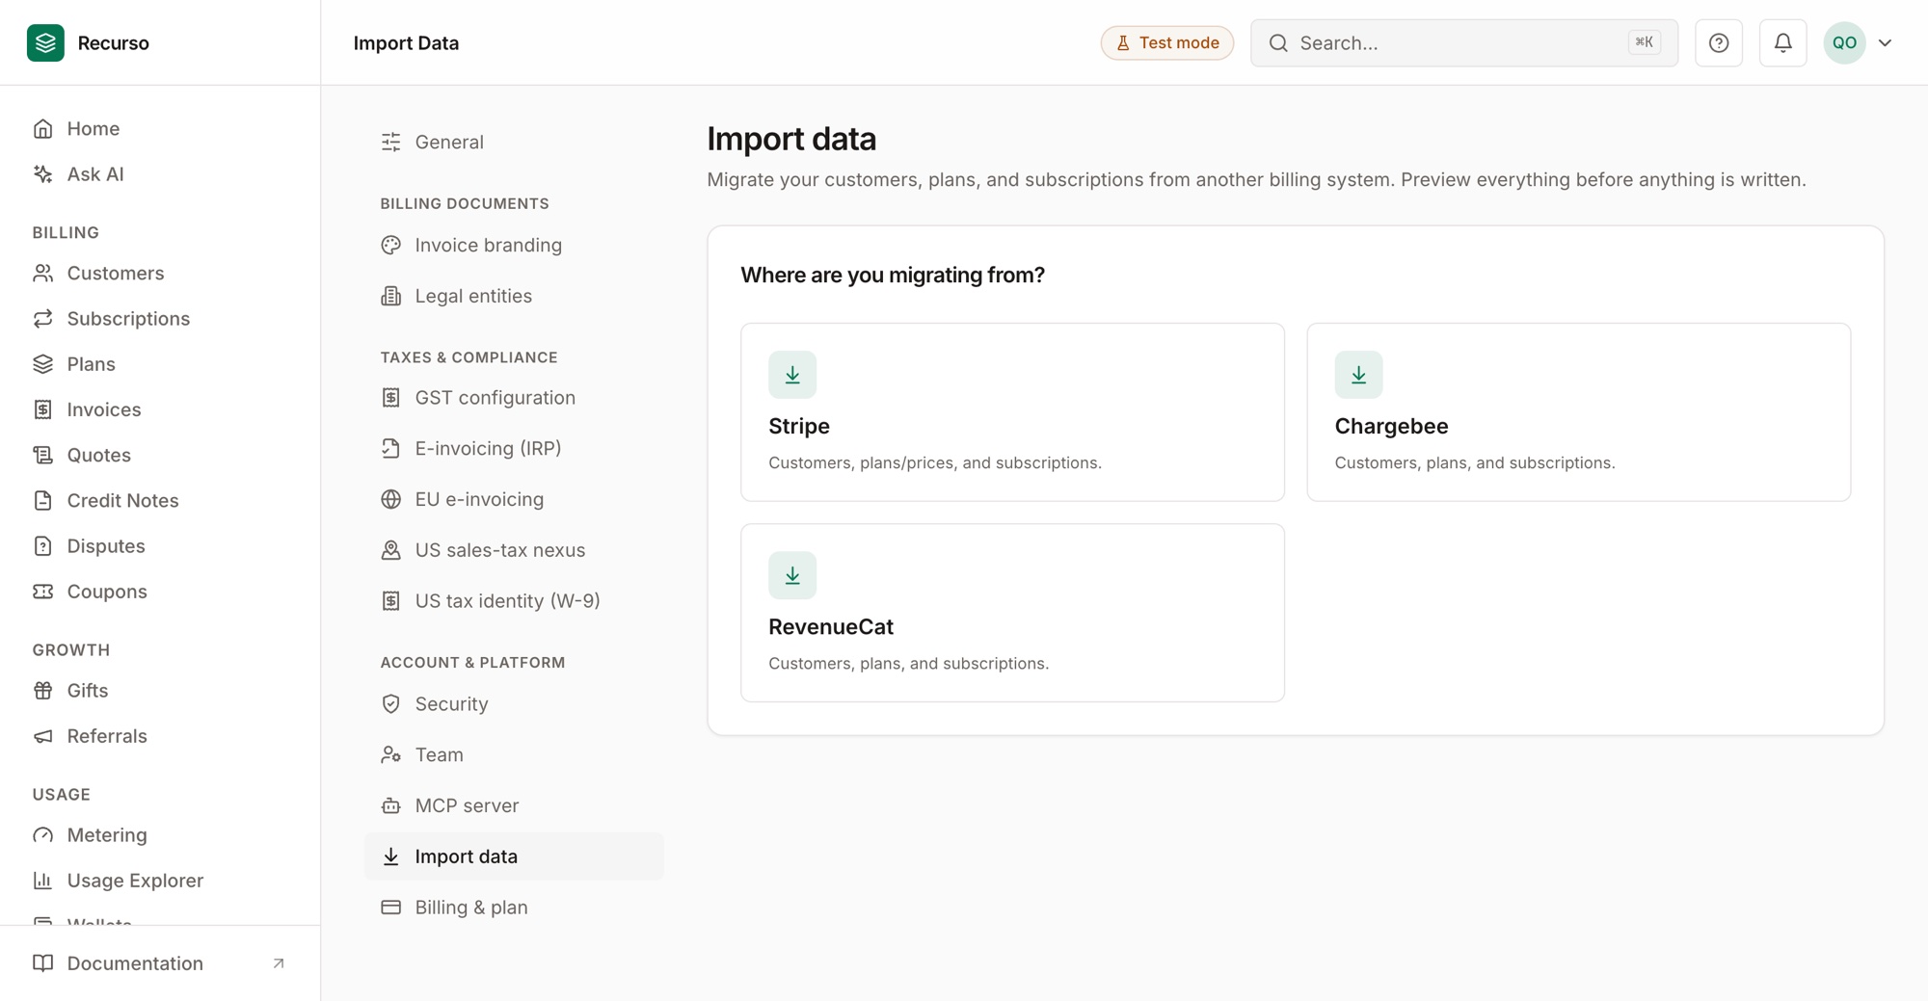
Task: Click the Metering gauge icon
Action: 42,834
